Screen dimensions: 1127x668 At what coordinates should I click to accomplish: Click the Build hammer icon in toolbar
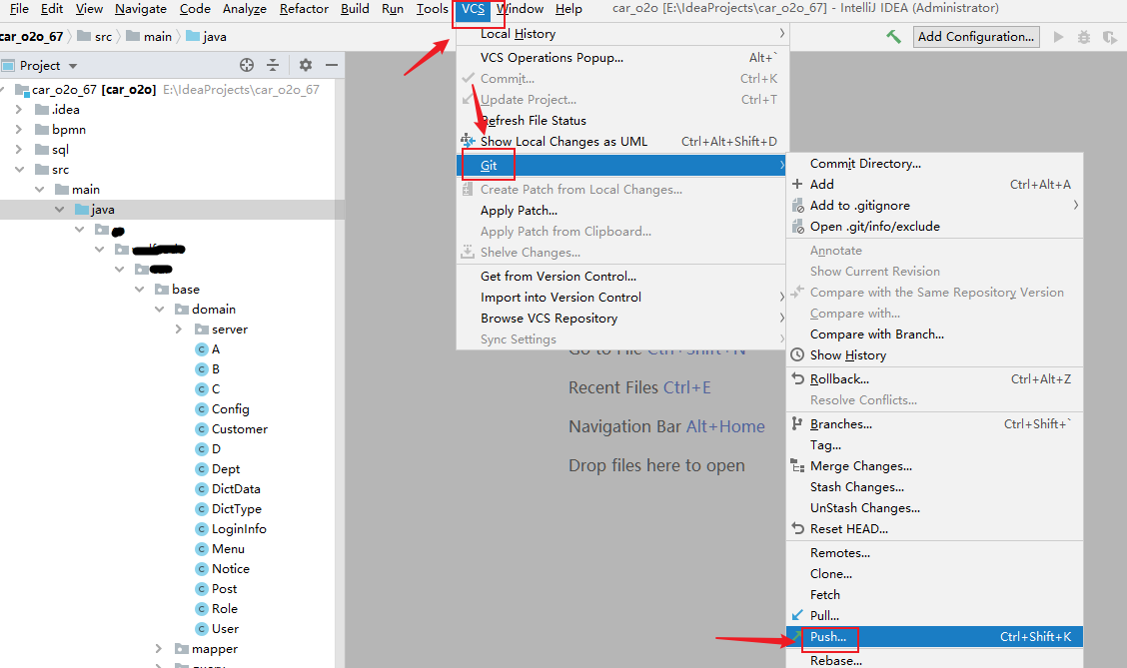pyautogui.click(x=893, y=37)
